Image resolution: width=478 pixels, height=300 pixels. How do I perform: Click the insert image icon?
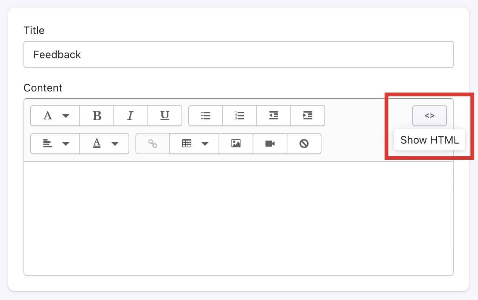point(236,144)
